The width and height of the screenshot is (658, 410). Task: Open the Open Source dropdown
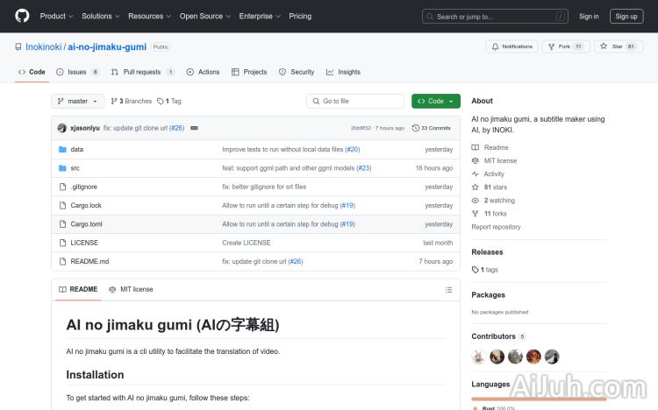coord(204,16)
